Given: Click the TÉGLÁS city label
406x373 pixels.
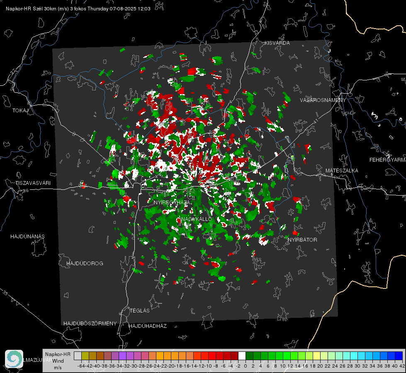Looking at the screenshot, I should 140,311.
